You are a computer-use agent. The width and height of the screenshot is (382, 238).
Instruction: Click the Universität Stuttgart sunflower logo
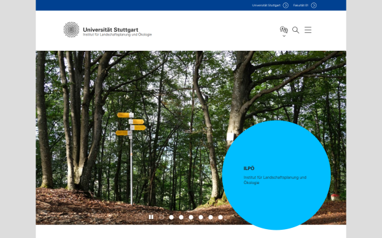pos(71,30)
